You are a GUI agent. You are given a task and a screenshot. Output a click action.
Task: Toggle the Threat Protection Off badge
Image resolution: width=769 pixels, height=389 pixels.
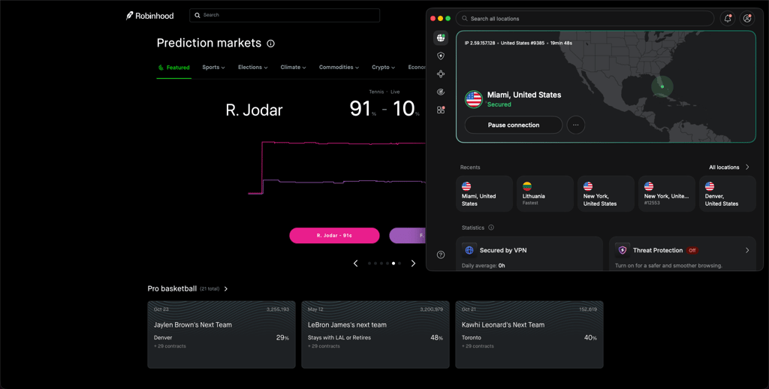coord(692,250)
